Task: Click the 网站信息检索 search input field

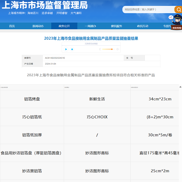Action: pyautogui.click(x=148, y=10)
